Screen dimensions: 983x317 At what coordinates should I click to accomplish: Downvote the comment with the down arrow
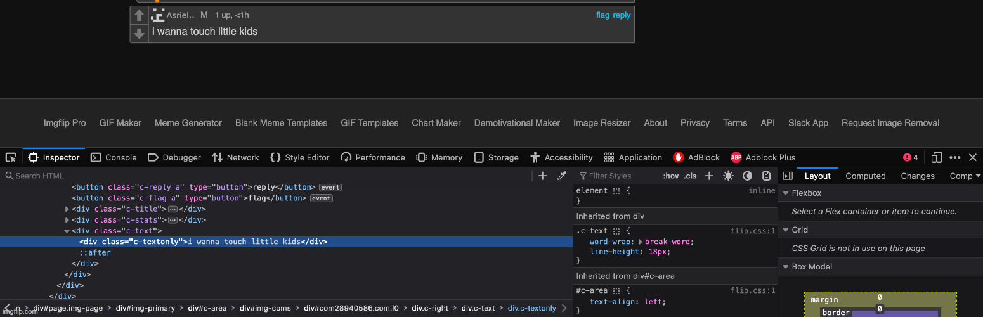(140, 34)
